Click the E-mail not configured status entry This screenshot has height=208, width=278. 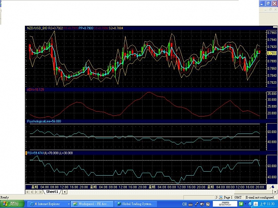[260, 197]
